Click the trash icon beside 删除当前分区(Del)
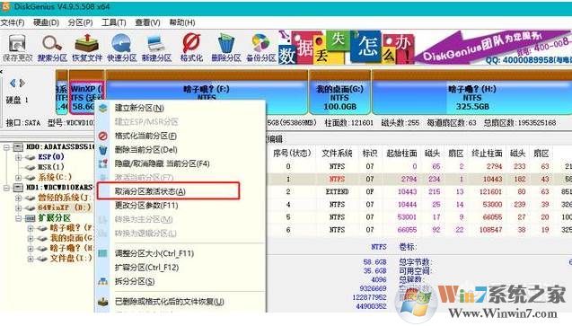 point(103,150)
